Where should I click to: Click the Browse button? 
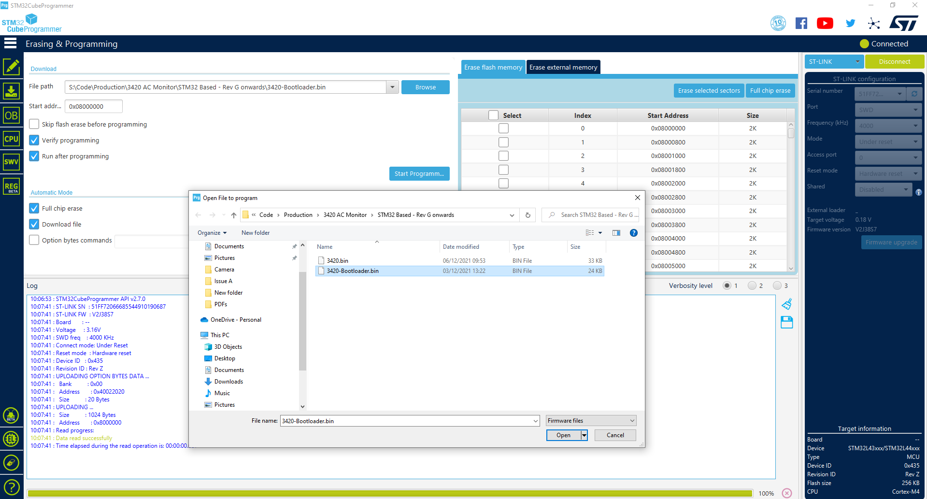tap(426, 87)
